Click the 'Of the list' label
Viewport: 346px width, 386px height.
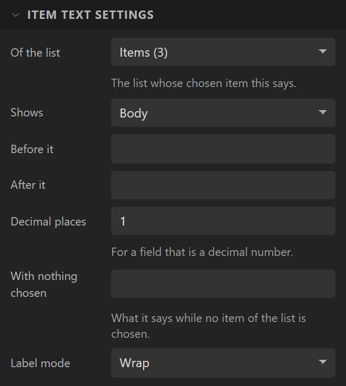click(35, 52)
